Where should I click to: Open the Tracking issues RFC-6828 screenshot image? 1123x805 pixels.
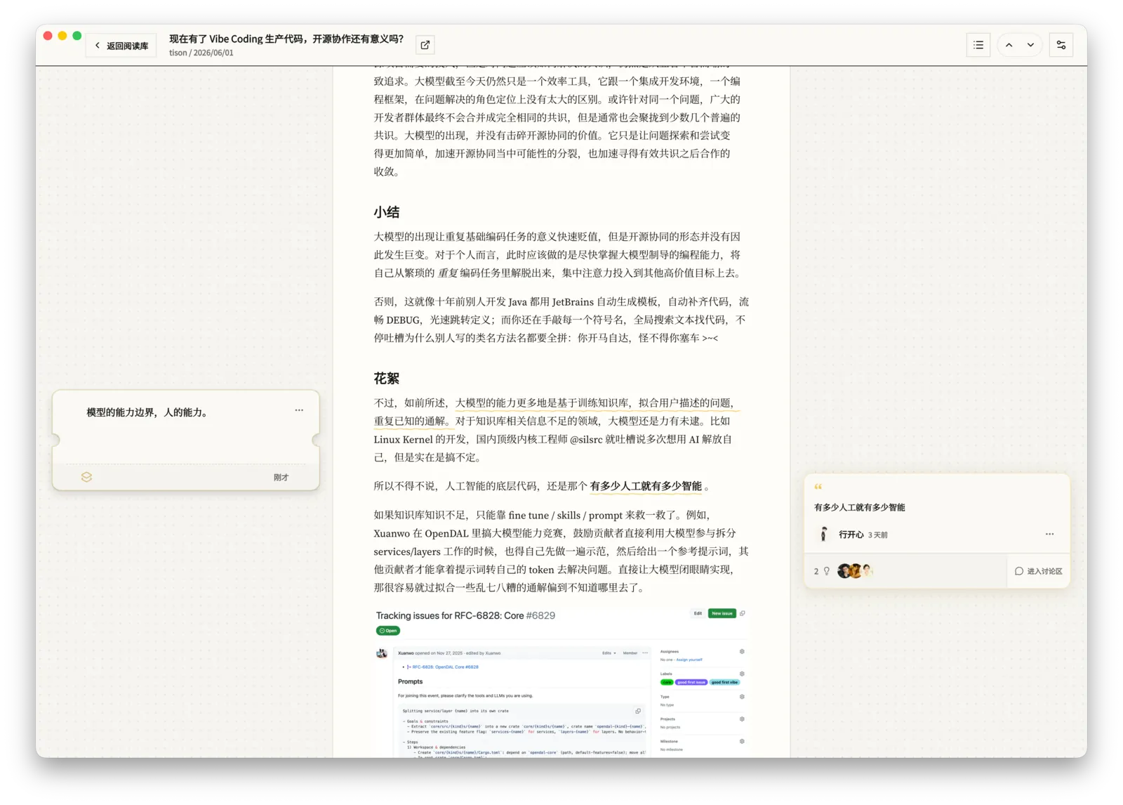point(561,681)
